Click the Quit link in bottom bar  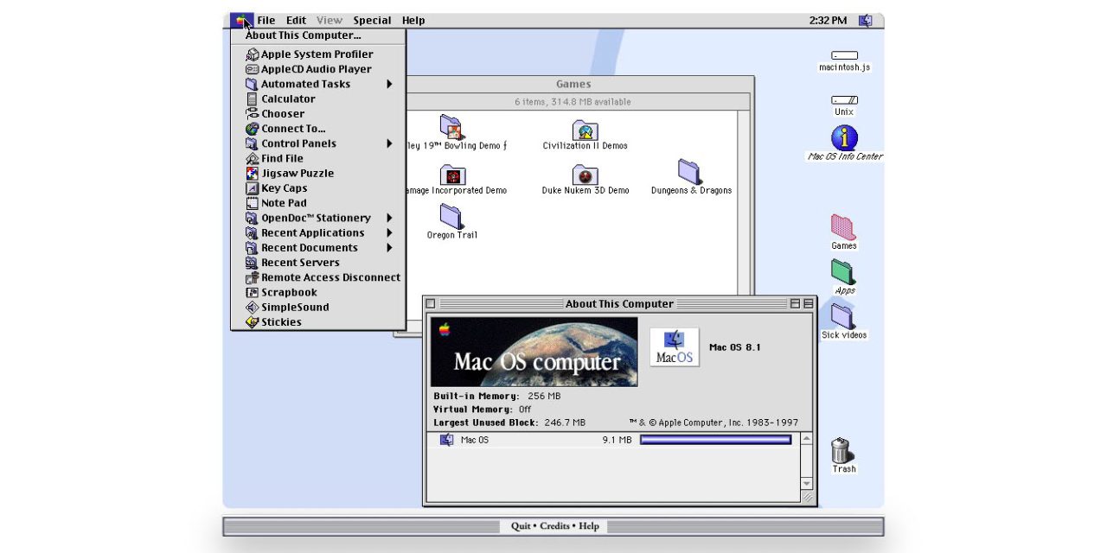pyautogui.click(x=521, y=526)
